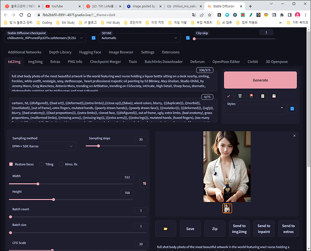The width and height of the screenshot is (311, 251).
Task: Open the extra networks card icon
Action: pos(251,96)
